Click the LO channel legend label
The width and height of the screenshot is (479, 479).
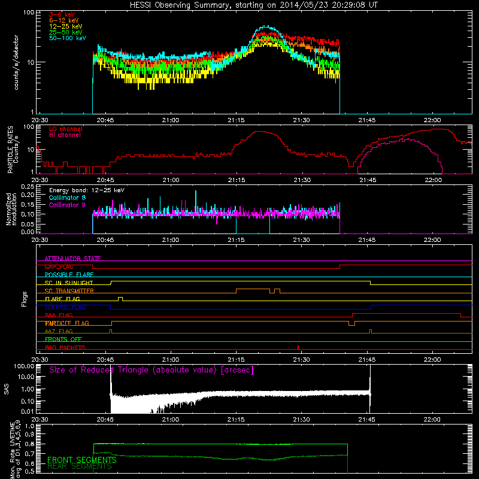(66, 129)
